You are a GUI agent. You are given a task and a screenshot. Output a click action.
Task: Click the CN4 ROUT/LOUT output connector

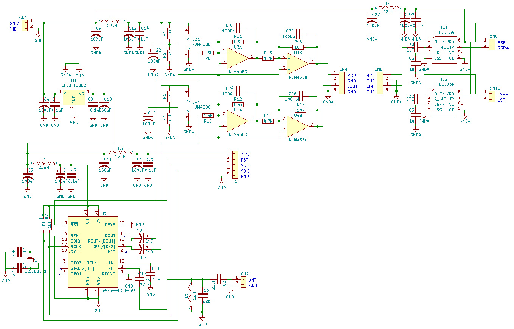tap(342, 81)
